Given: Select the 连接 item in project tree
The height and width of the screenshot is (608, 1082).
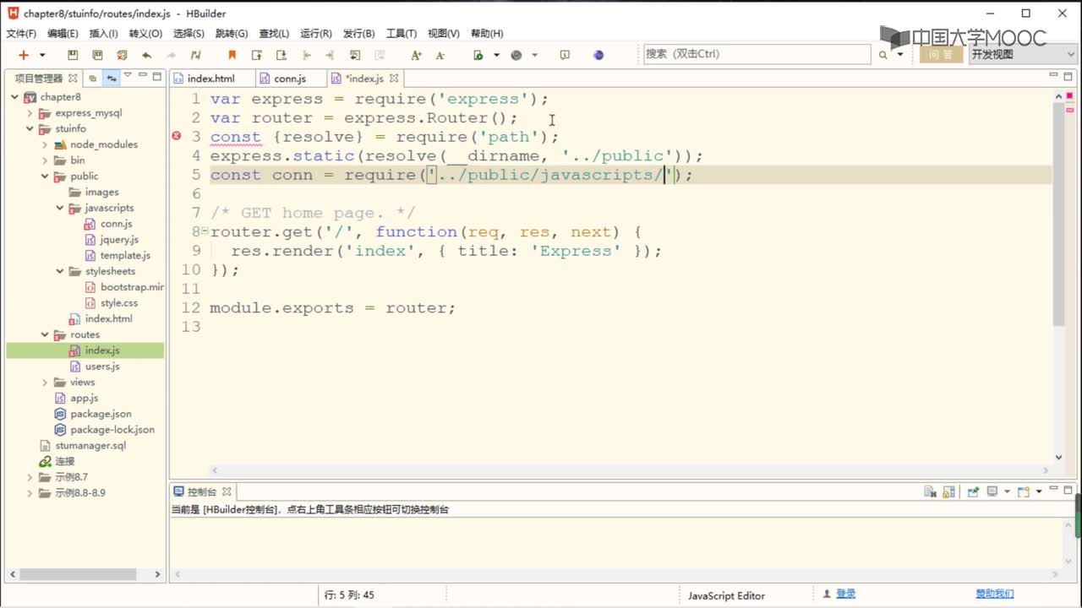Looking at the screenshot, I should (64, 461).
